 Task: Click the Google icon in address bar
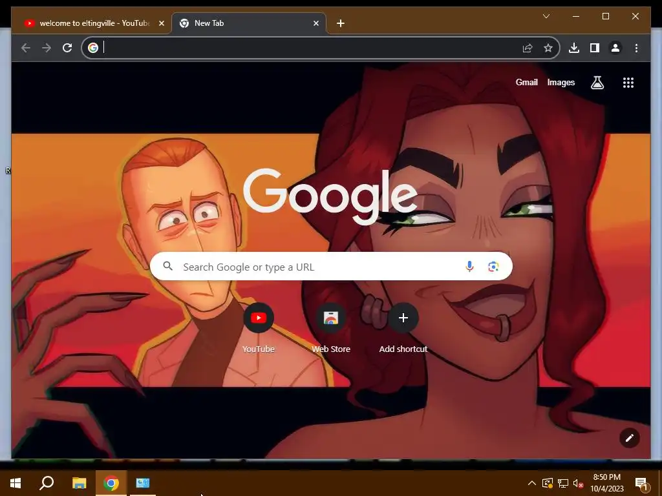pyautogui.click(x=93, y=48)
